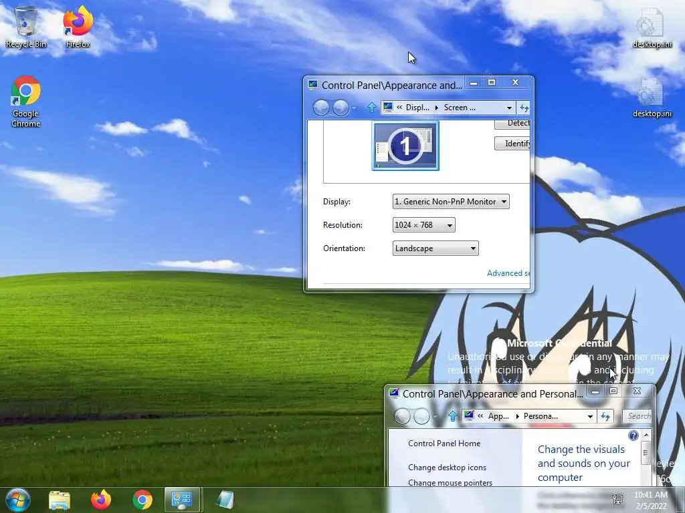Viewport: 685px width, 513px height.
Task: Click the Displ... breadcrumb in address bar
Action: coord(417,108)
